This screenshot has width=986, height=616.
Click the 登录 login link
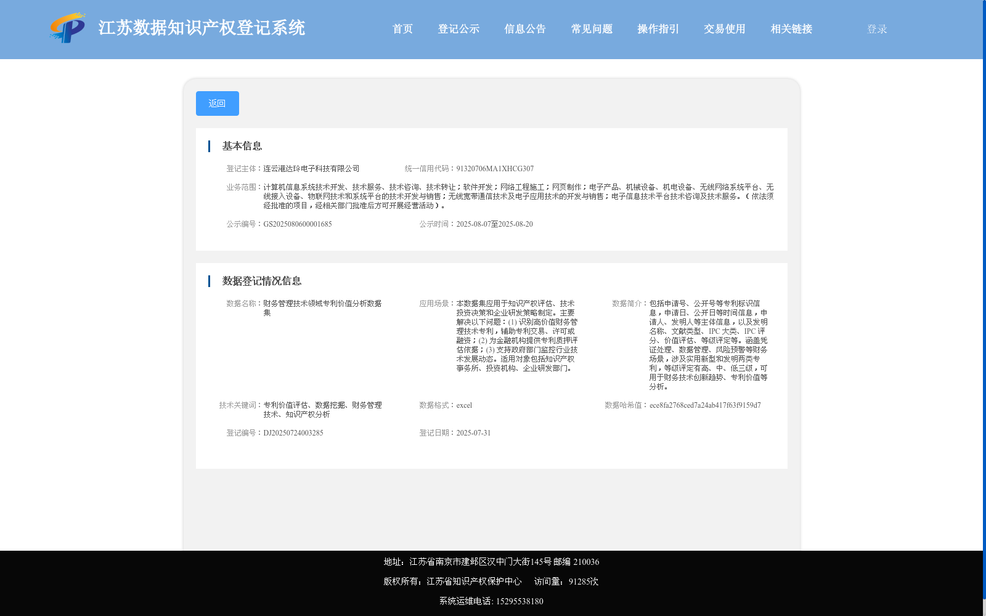click(x=877, y=29)
